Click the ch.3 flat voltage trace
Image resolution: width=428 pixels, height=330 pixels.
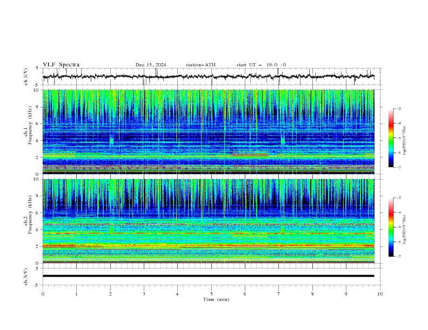coord(208,276)
